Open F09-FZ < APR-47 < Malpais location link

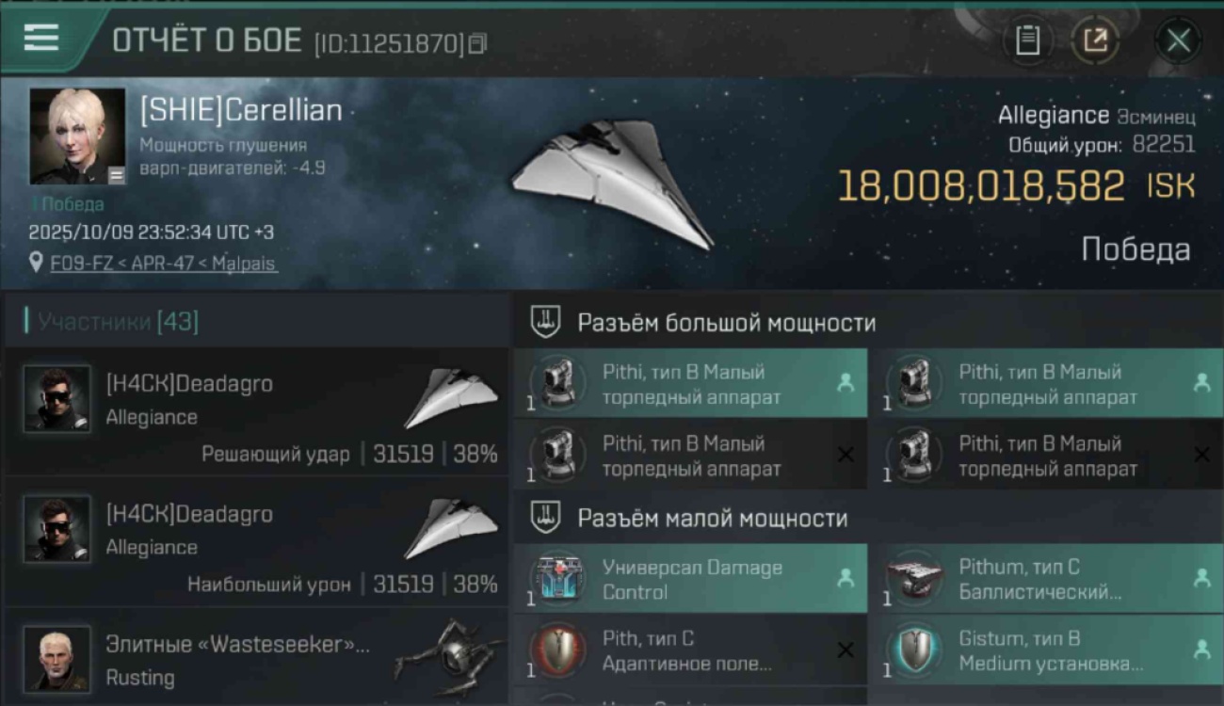[x=164, y=264]
